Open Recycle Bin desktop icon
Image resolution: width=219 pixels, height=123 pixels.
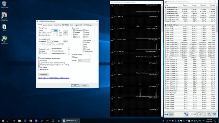click(4, 4)
